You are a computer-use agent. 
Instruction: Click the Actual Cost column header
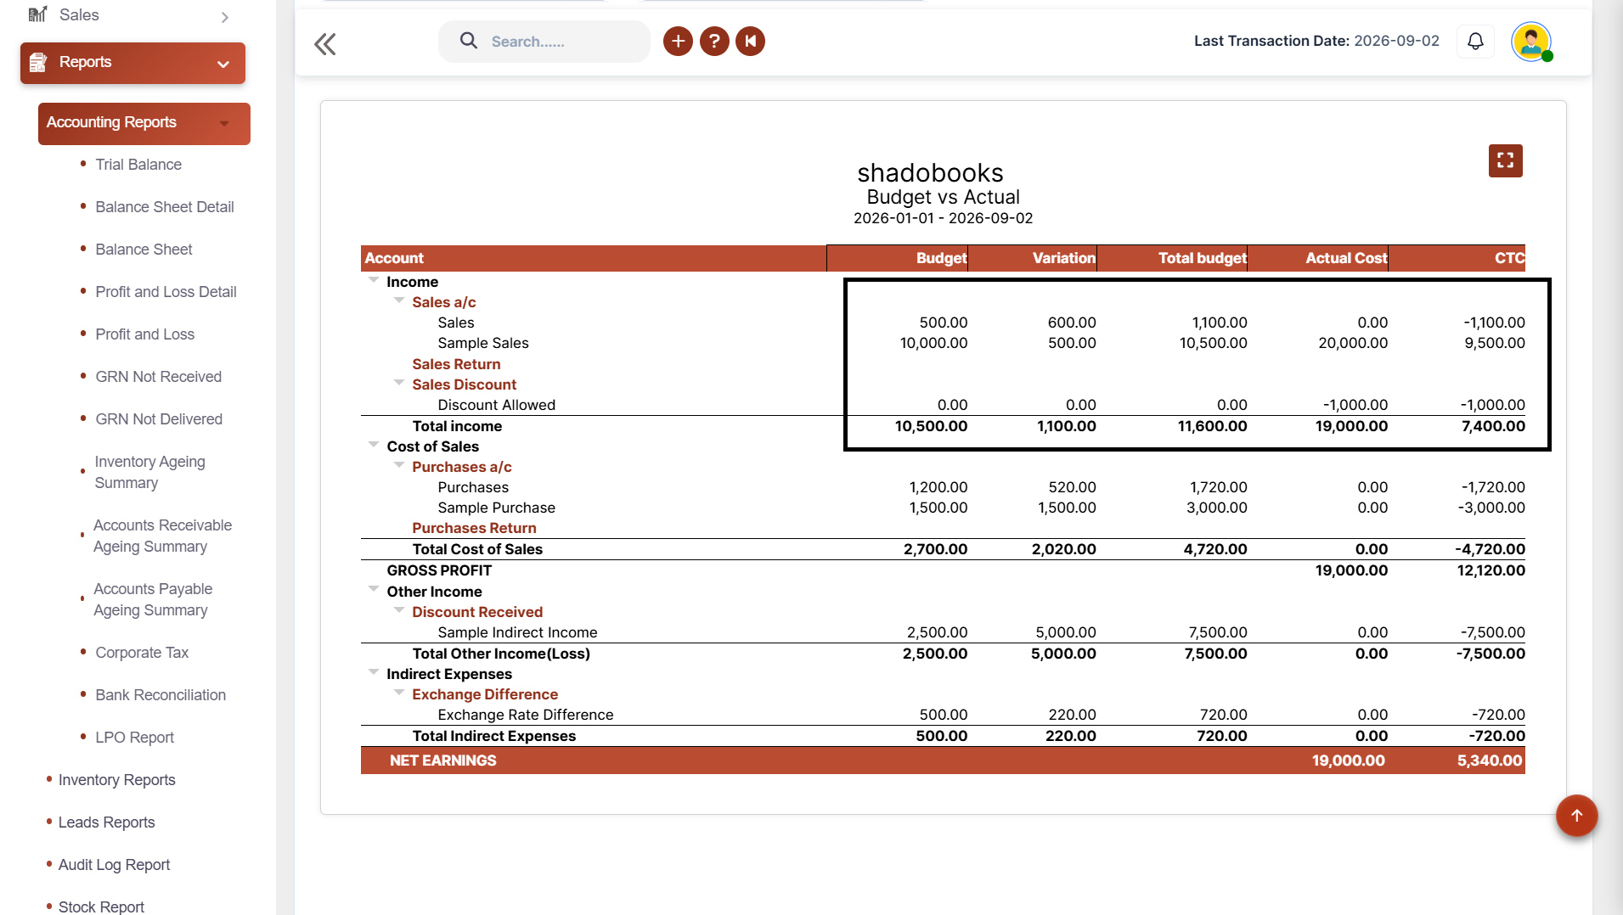(1318, 258)
